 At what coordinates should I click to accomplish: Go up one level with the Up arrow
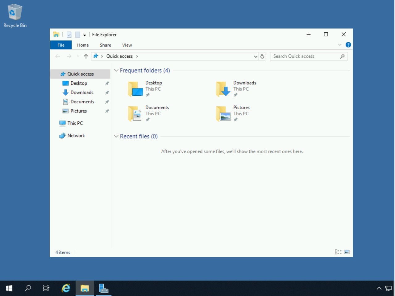pyautogui.click(x=86, y=56)
